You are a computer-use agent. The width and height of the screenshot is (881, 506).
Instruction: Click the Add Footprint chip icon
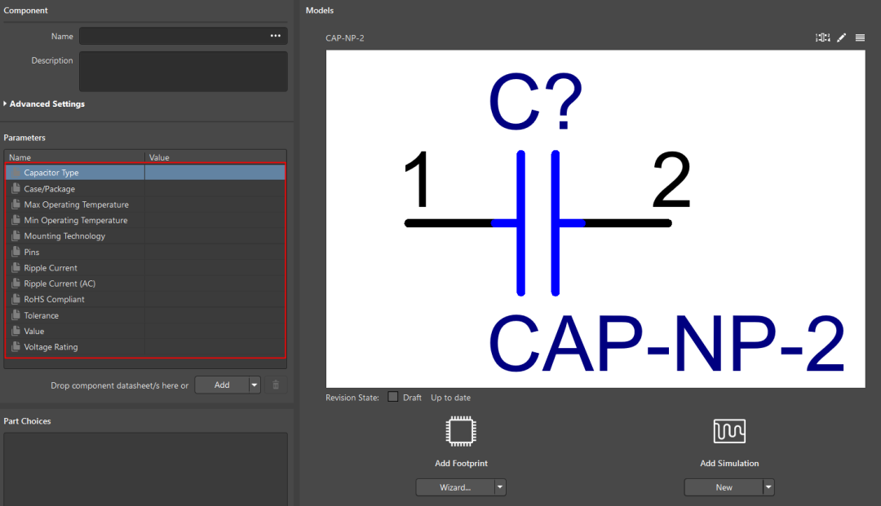pyautogui.click(x=461, y=431)
